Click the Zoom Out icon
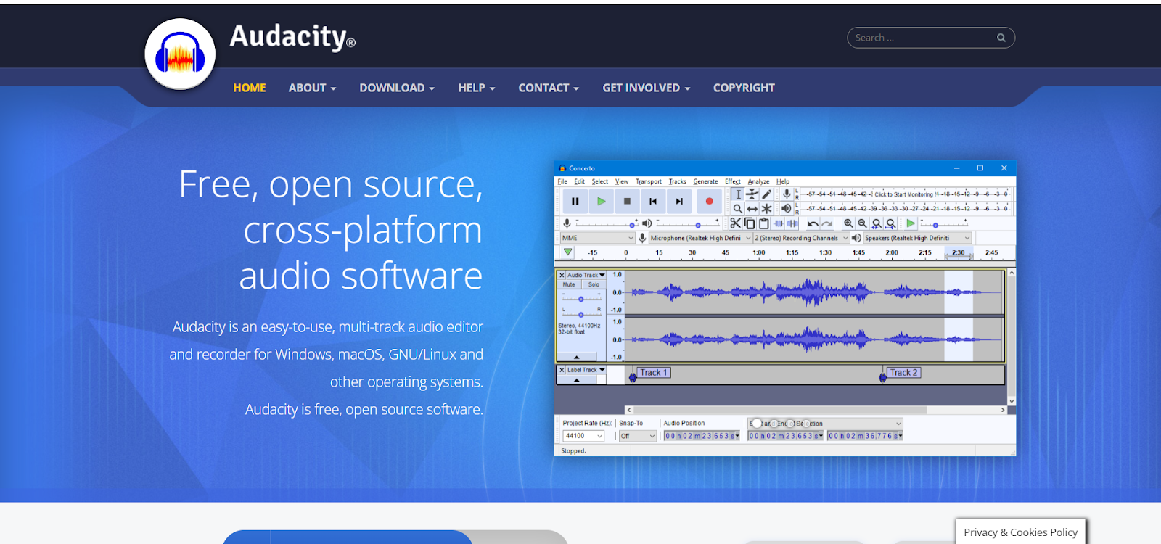 pos(862,223)
